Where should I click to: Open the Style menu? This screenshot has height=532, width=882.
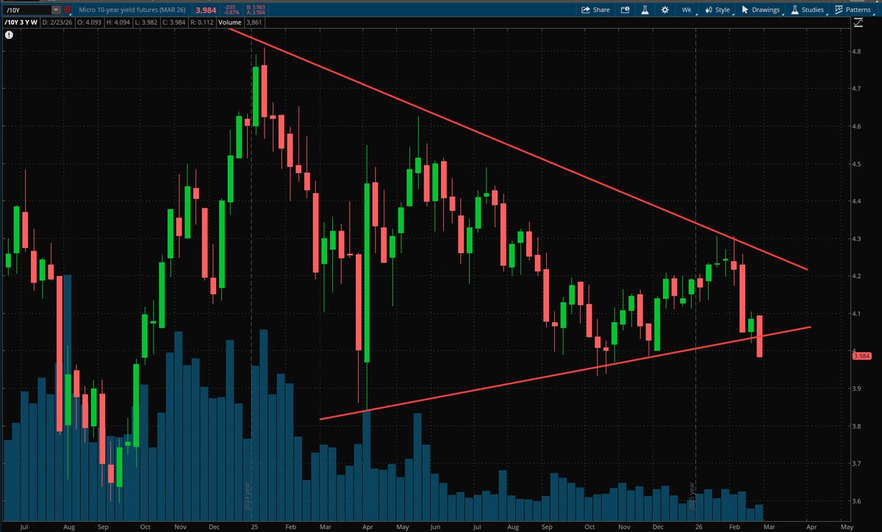click(x=717, y=10)
